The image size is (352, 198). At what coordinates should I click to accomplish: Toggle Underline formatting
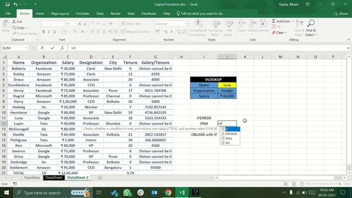click(54, 32)
